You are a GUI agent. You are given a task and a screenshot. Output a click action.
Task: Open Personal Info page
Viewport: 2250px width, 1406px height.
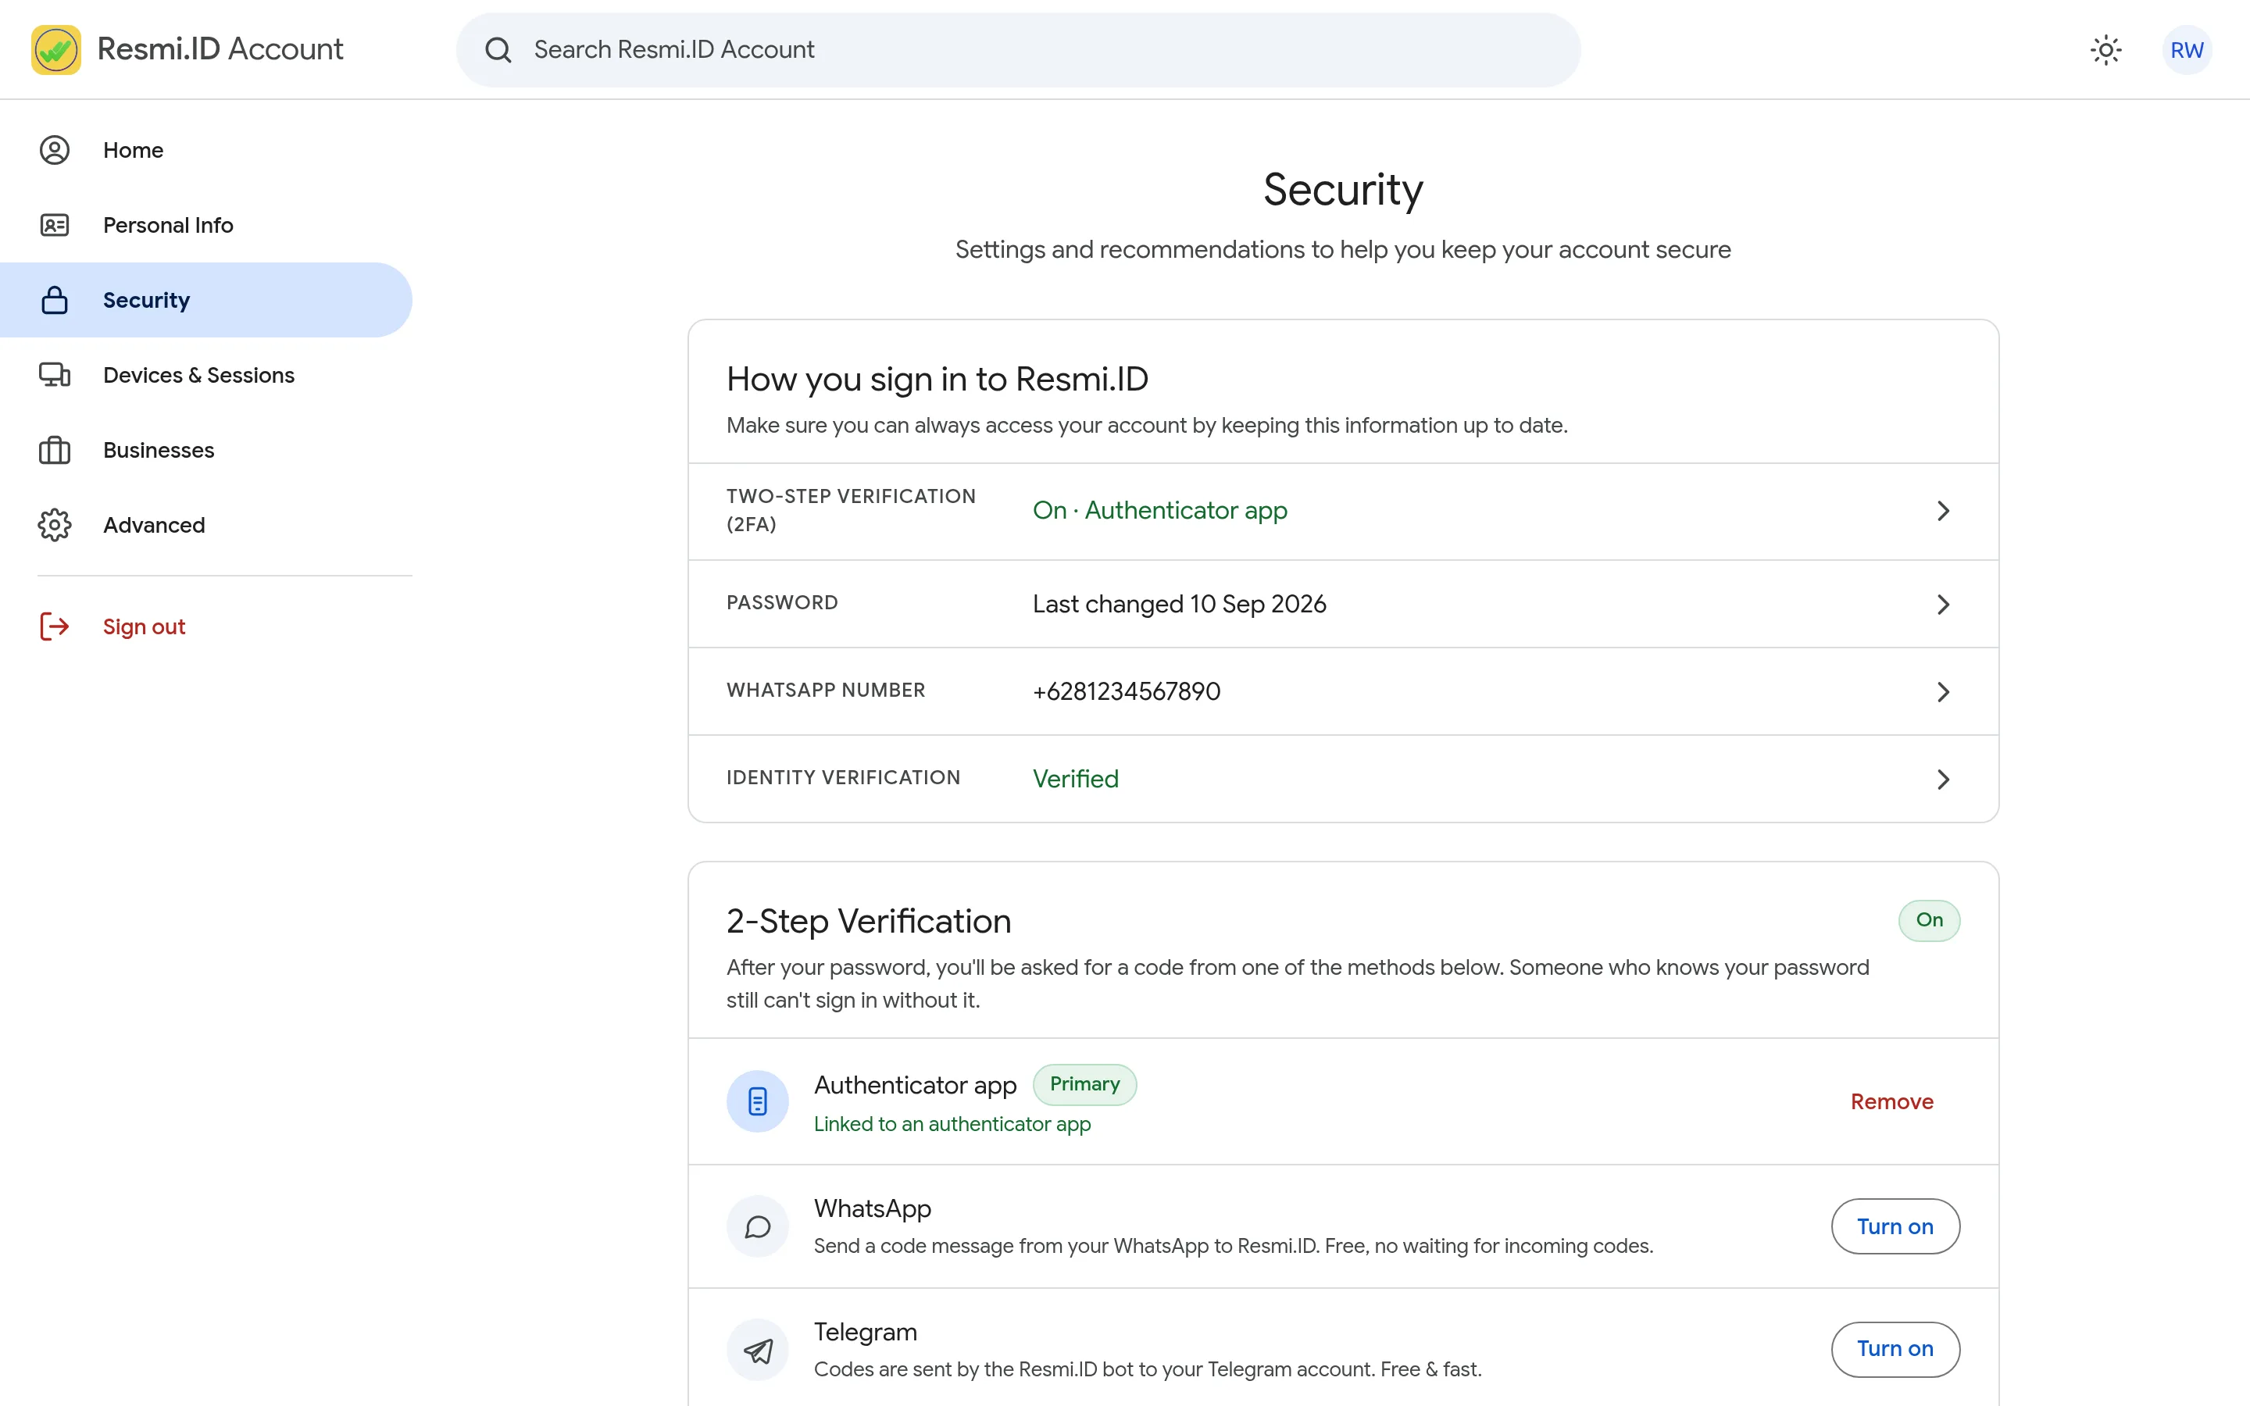pyautogui.click(x=205, y=225)
